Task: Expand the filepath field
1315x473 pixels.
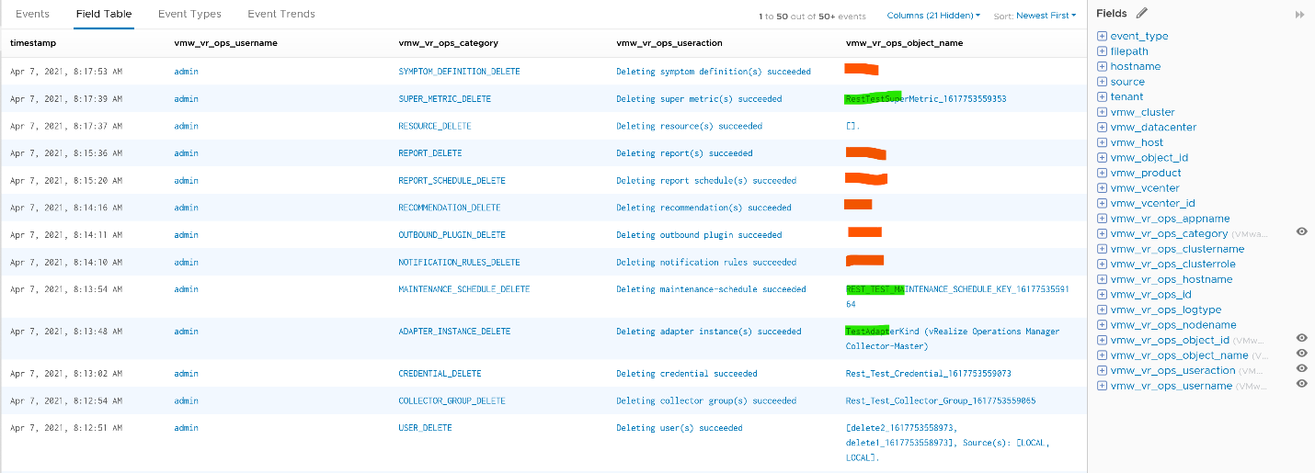Action: point(1102,51)
